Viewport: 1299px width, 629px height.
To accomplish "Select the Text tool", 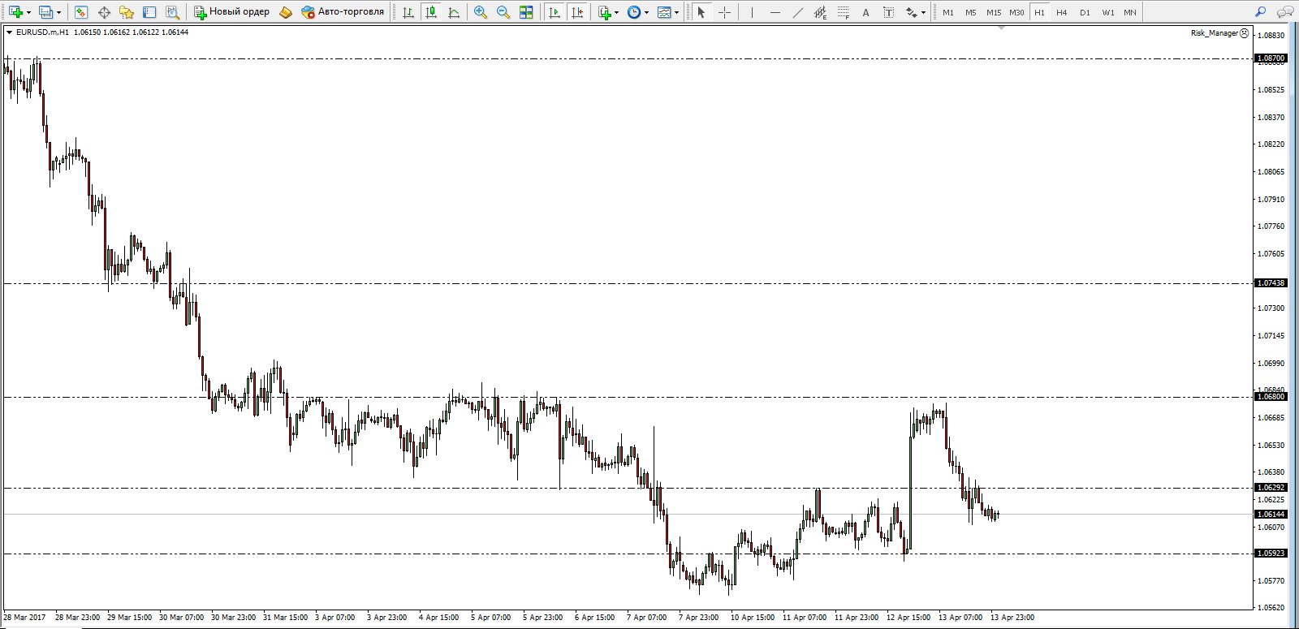I will (865, 12).
